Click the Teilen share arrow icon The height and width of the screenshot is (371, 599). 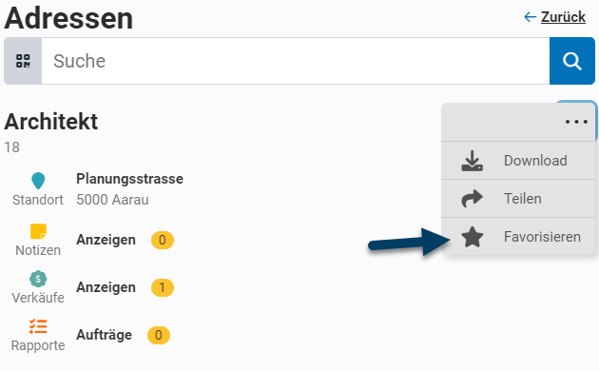pyautogui.click(x=473, y=199)
